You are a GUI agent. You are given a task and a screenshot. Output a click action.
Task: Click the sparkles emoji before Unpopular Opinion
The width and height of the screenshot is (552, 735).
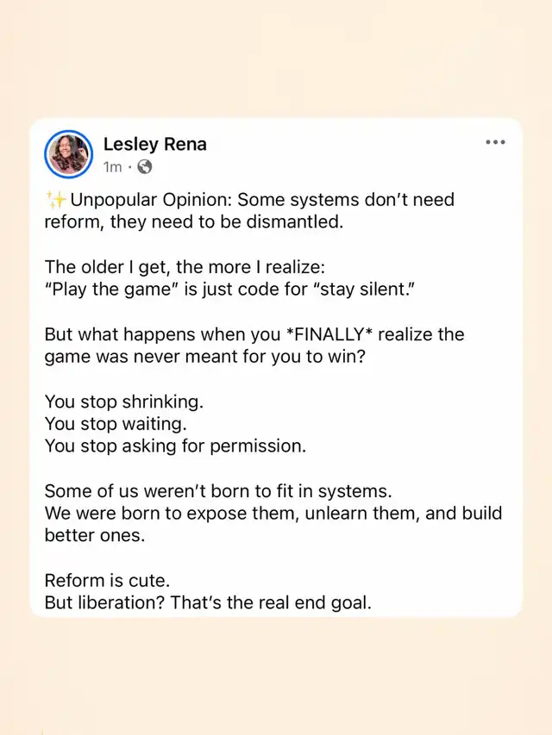point(56,200)
